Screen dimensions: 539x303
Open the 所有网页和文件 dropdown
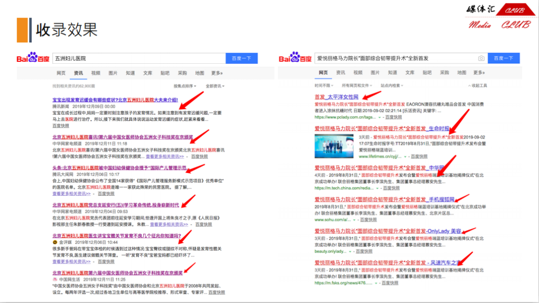click(357, 86)
